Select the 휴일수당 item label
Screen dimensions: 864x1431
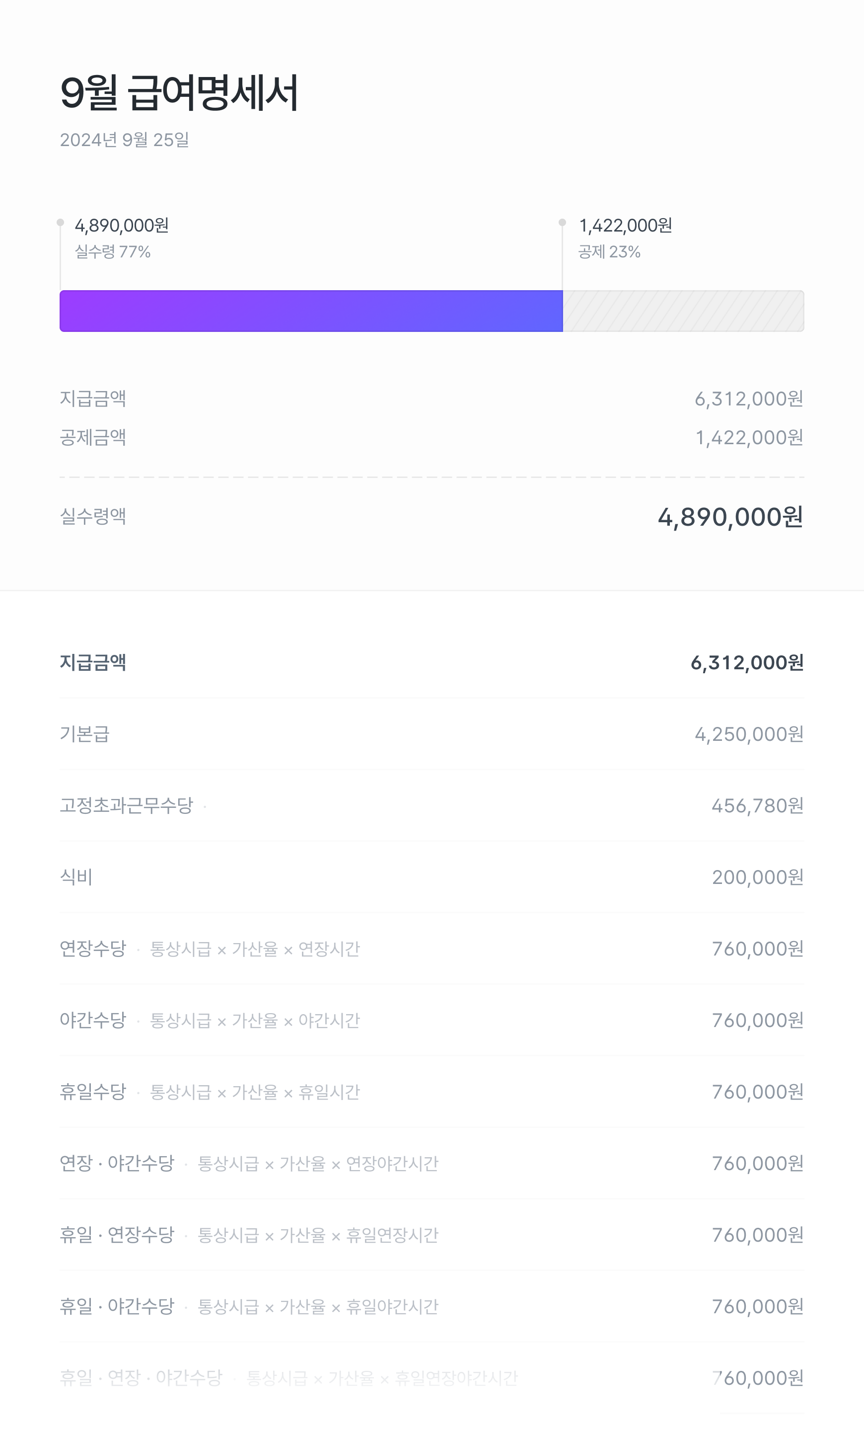pyautogui.click(x=93, y=1092)
